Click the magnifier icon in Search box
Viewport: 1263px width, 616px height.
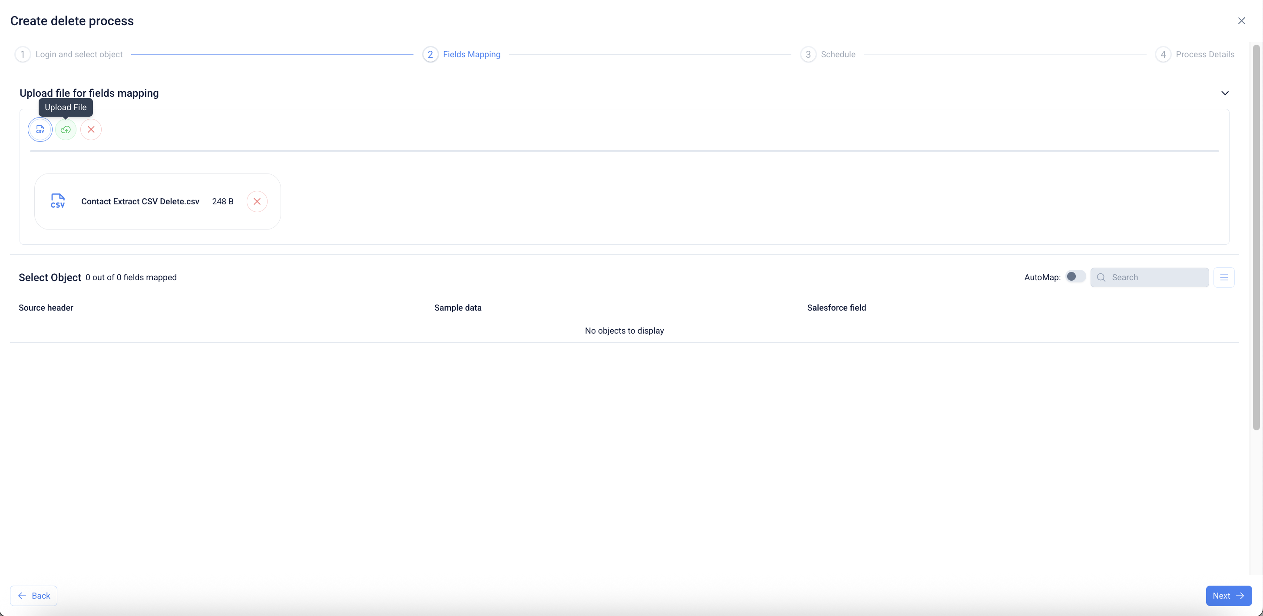point(1101,277)
